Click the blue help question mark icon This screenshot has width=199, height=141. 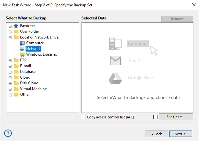tap(9, 133)
